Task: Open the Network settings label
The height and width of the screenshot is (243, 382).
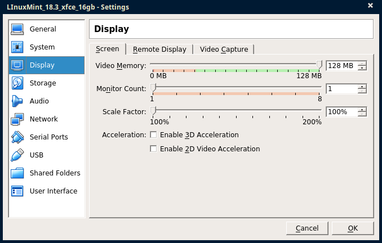Action: pos(44,119)
